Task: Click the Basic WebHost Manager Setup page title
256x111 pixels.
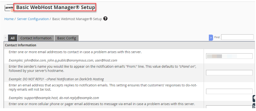Action: (56, 7)
